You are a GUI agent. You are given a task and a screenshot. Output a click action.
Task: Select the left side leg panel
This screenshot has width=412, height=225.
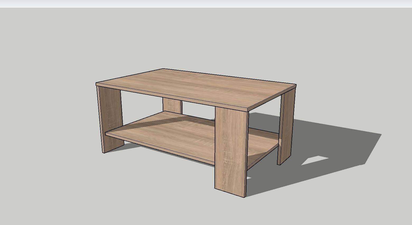(110, 119)
